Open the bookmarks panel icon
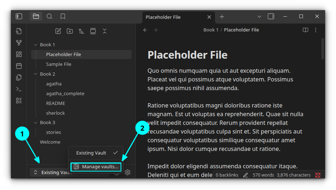The image size is (336, 190). (x=63, y=16)
